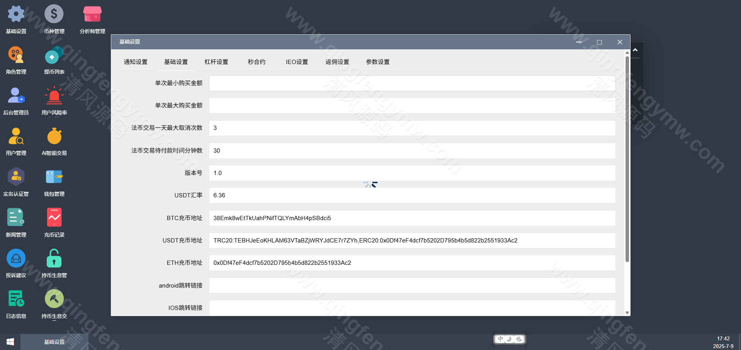Click the 版本号 field showing 1.0

(412, 173)
